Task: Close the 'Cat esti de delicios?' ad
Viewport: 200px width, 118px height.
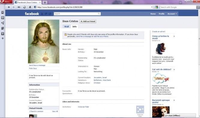Action: 174,69
